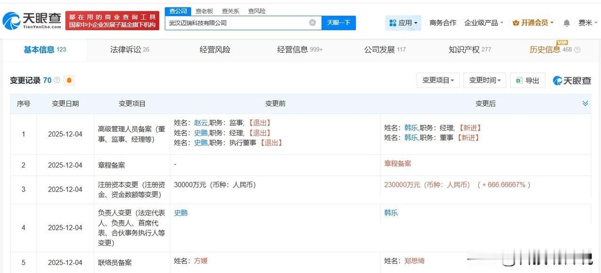The image size is (601, 273).
Task: Click 230000万元 value with +666.66667%
Action: point(457,185)
